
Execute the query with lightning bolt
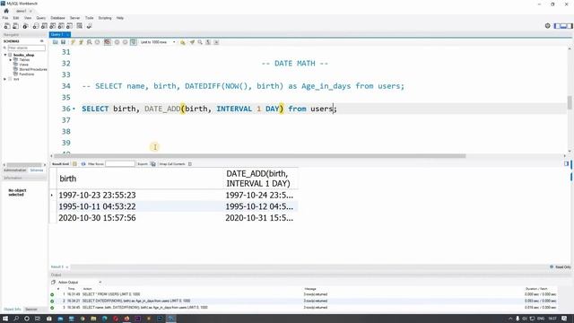(x=73, y=42)
